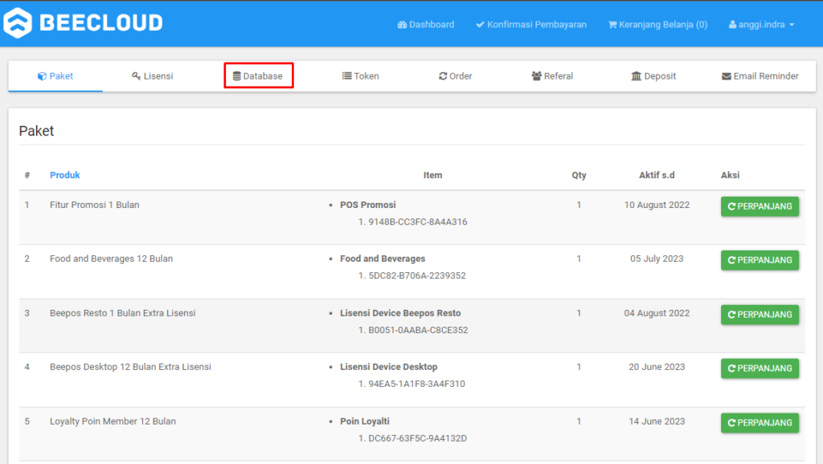Open the Keranjang Belanja cart icon

point(613,24)
